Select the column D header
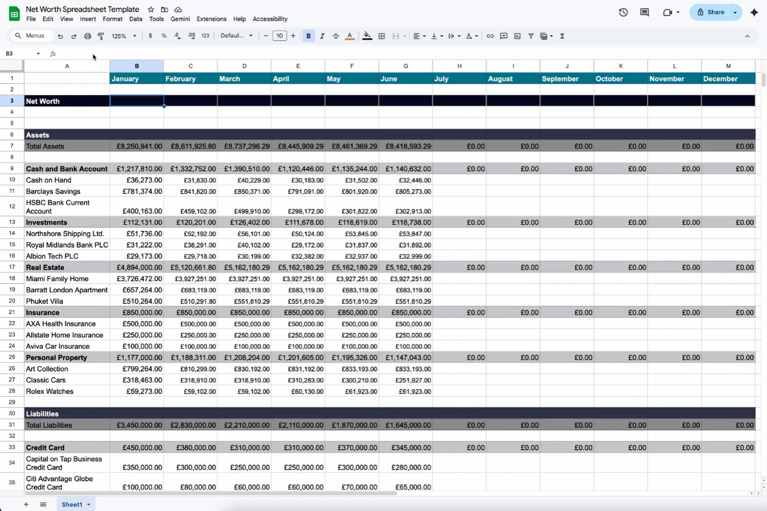 point(244,66)
